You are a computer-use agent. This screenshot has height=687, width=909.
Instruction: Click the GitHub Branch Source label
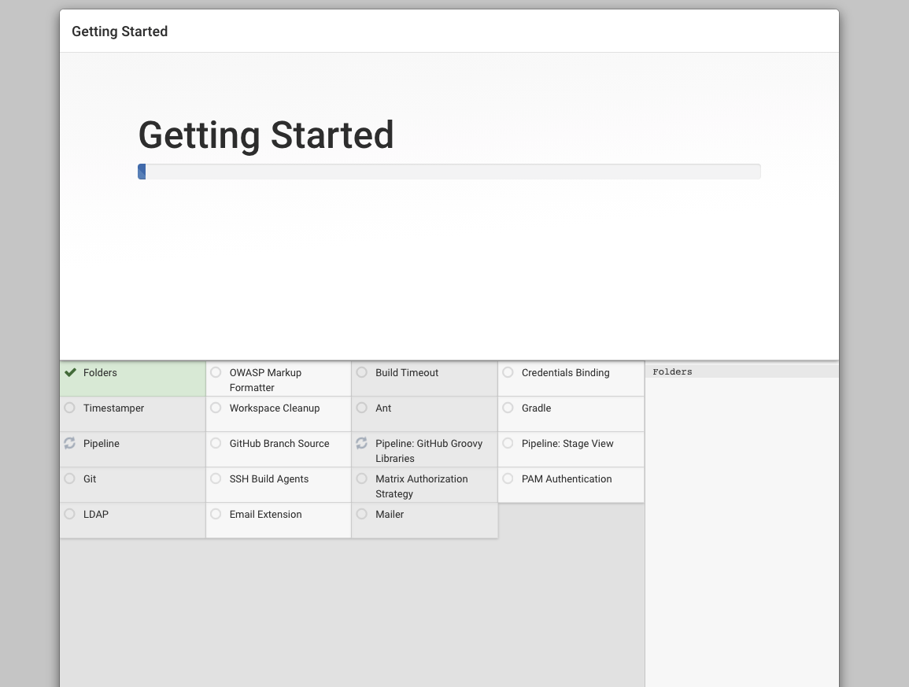click(x=279, y=444)
